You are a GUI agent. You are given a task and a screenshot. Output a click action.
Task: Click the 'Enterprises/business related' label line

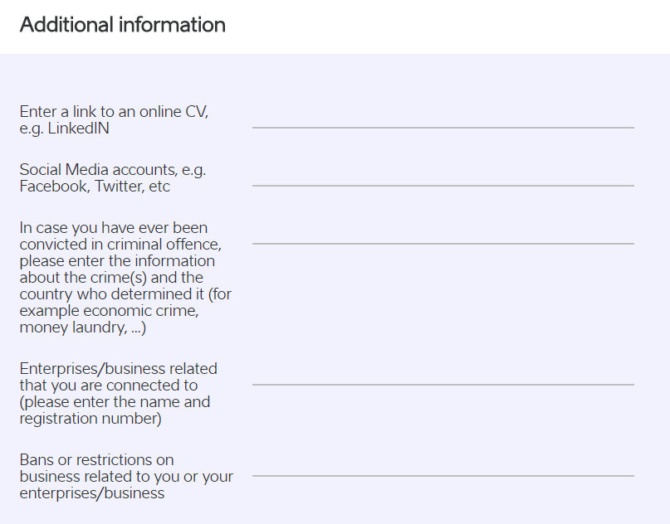pos(119,369)
